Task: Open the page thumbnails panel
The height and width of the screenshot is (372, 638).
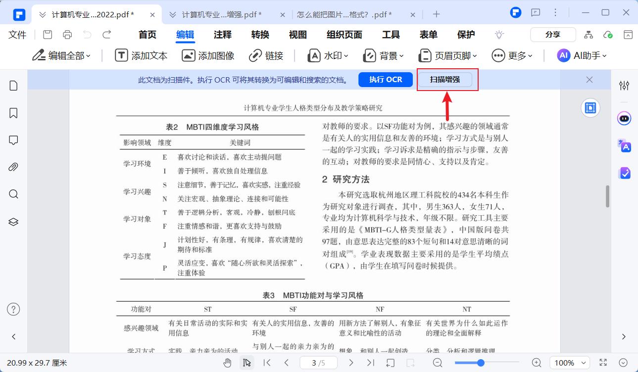Action: click(13, 86)
